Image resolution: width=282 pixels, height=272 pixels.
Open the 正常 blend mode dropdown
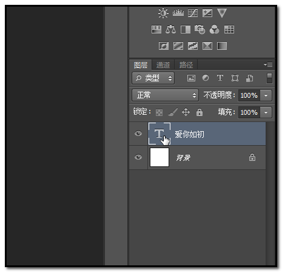pos(165,95)
